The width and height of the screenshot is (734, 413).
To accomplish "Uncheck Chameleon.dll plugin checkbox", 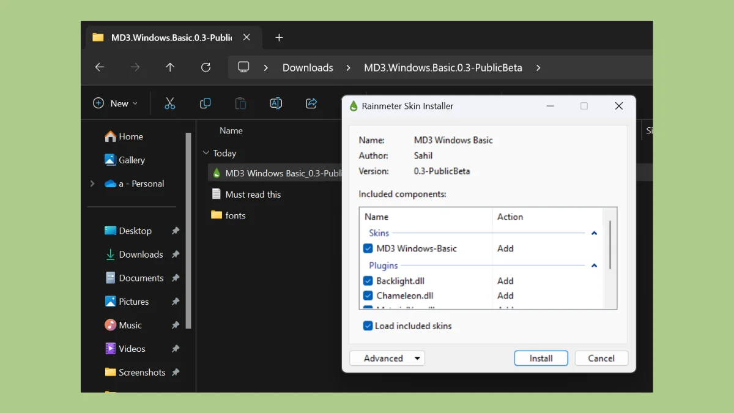I will point(368,296).
